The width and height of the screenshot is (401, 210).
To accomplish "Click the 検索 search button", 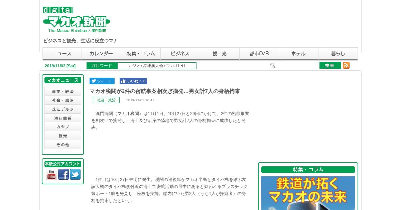I will click(330, 65).
